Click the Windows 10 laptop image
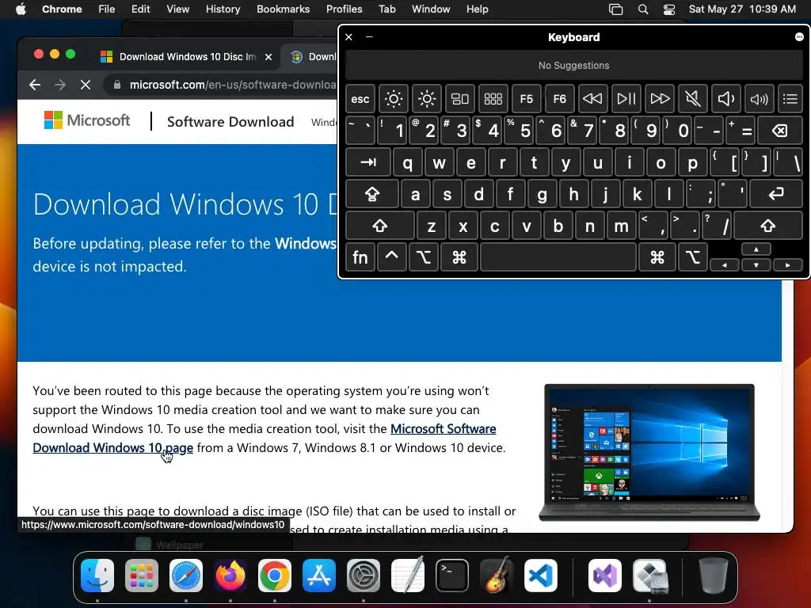 649,452
